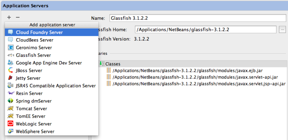Click the Application Servers title bar
This screenshot has width=288, height=140.
pos(144,6)
